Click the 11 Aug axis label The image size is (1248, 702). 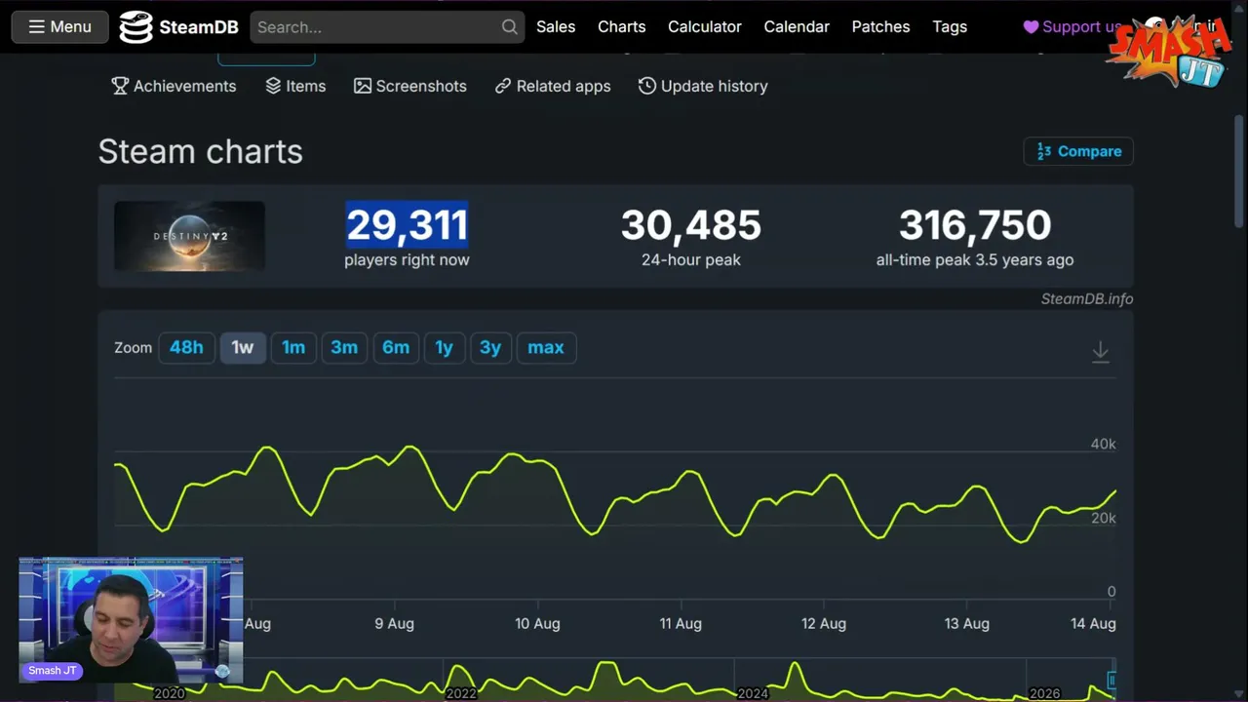tap(681, 623)
